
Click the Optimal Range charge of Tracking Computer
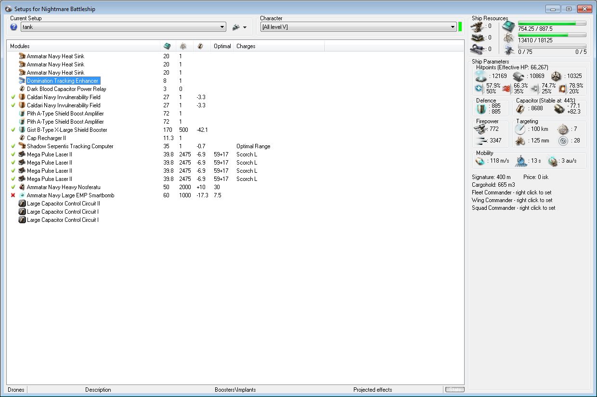pos(253,146)
